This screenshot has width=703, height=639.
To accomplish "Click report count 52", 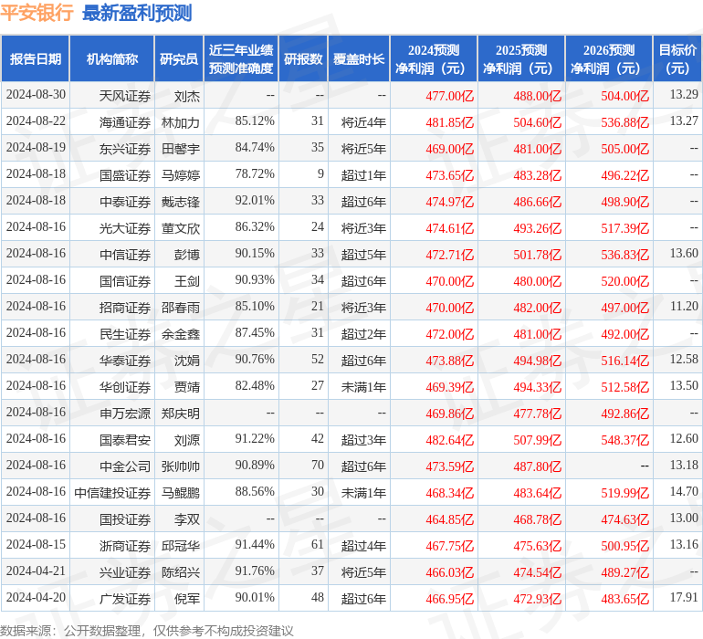I will pyautogui.click(x=318, y=359).
